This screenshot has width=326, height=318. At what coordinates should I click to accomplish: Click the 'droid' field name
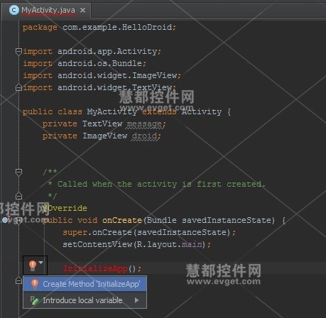(144, 136)
